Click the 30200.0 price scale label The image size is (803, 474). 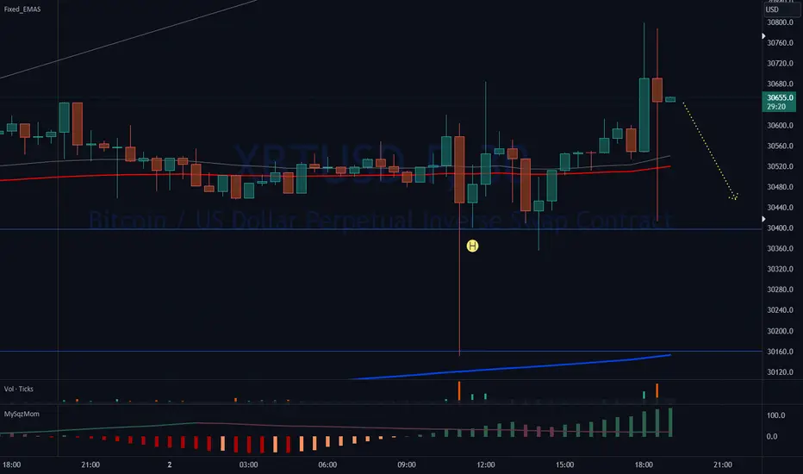tap(780, 331)
